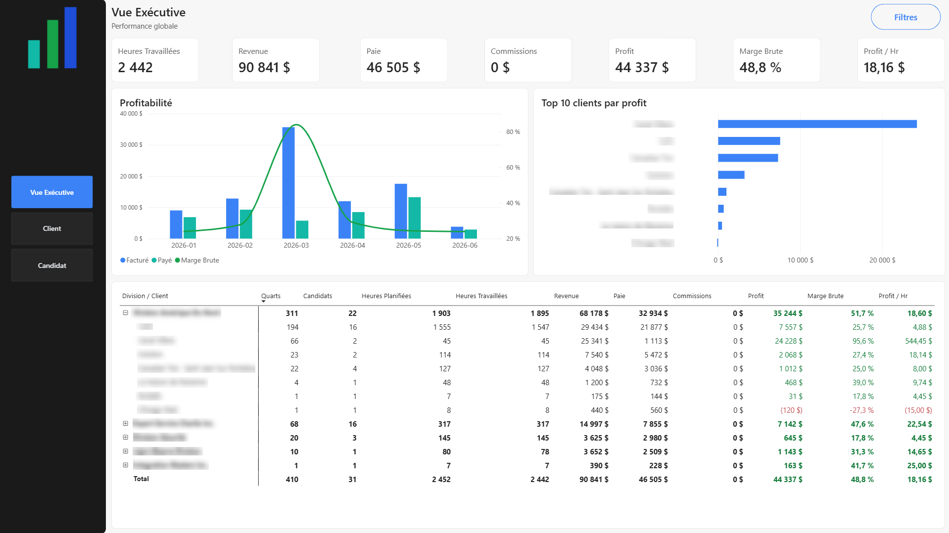Click the Commissions column header in table
Screen dimensions: 949x533
point(692,296)
